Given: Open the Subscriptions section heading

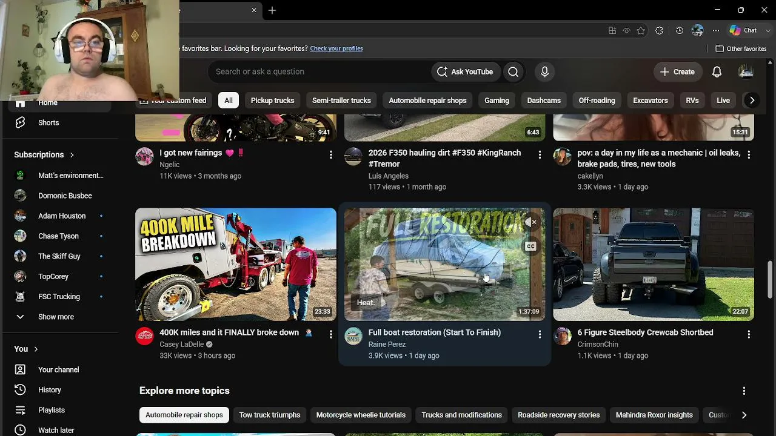Looking at the screenshot, I should (44, 154).
